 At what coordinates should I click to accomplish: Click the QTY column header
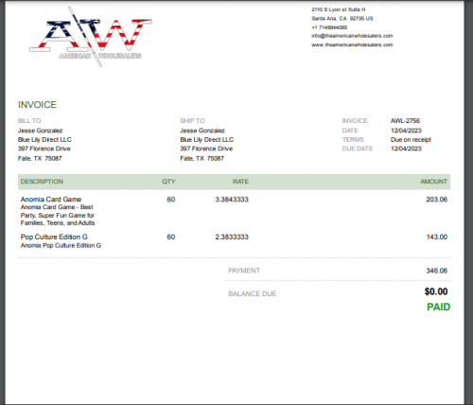coord(168,182)
